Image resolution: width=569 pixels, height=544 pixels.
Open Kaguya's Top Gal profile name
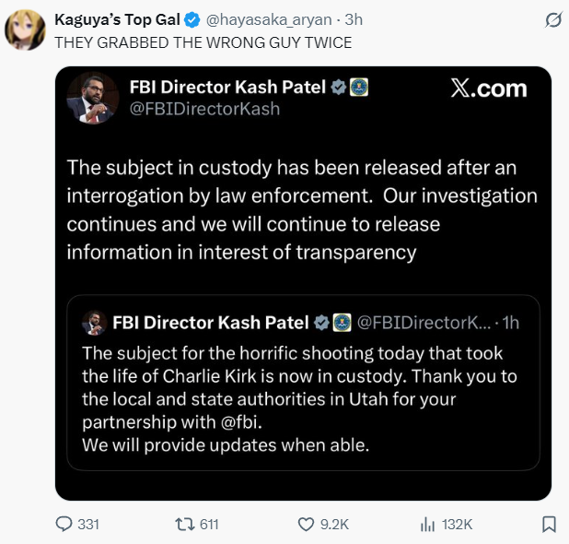coord(117,19)
